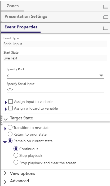
Task: Expand arrow beside Assign input to variable
Action: (x=6, y=102)
